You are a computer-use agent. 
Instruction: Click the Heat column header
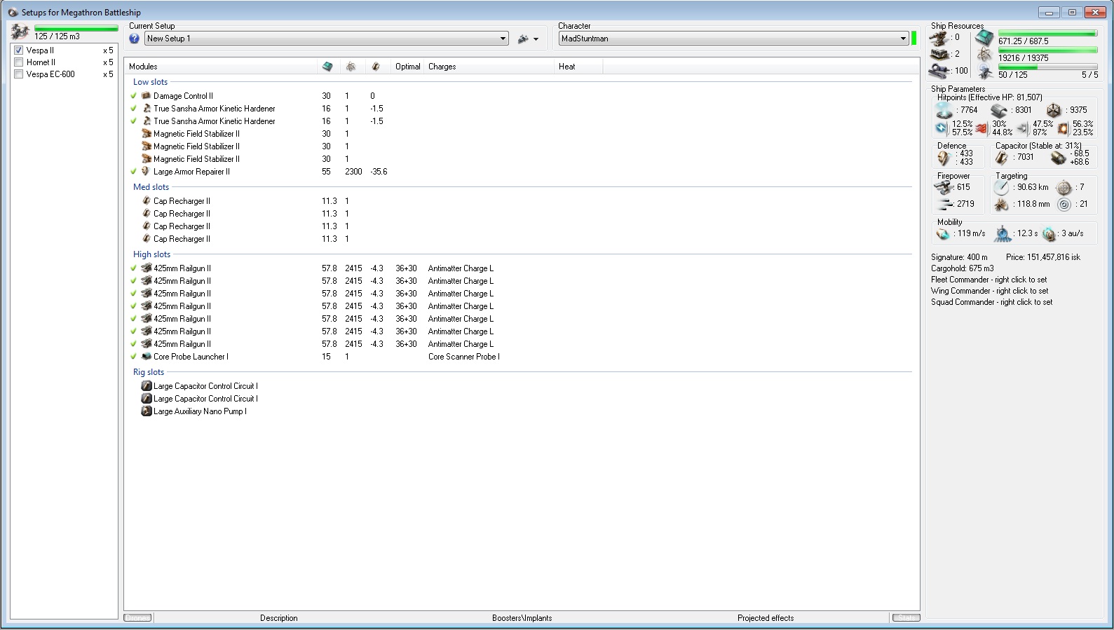tap(578, 67)
